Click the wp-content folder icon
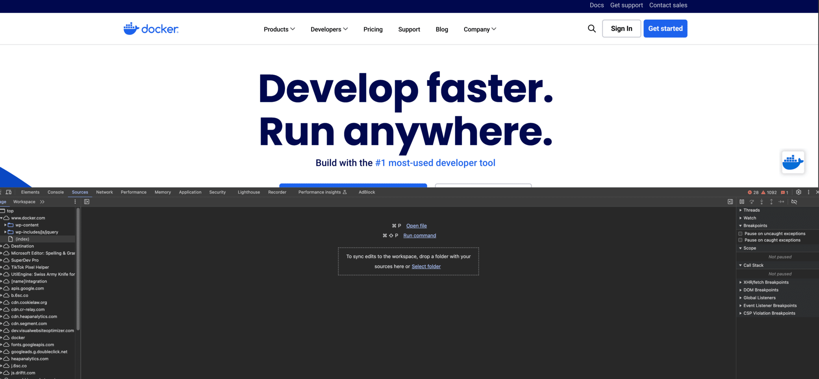Image resolution: width=819 pixels, height=379 pixels. [x=11, y=225]
